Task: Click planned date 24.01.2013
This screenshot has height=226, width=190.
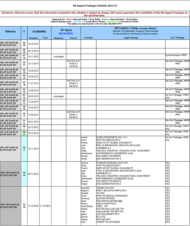Action: click(33, 122)
